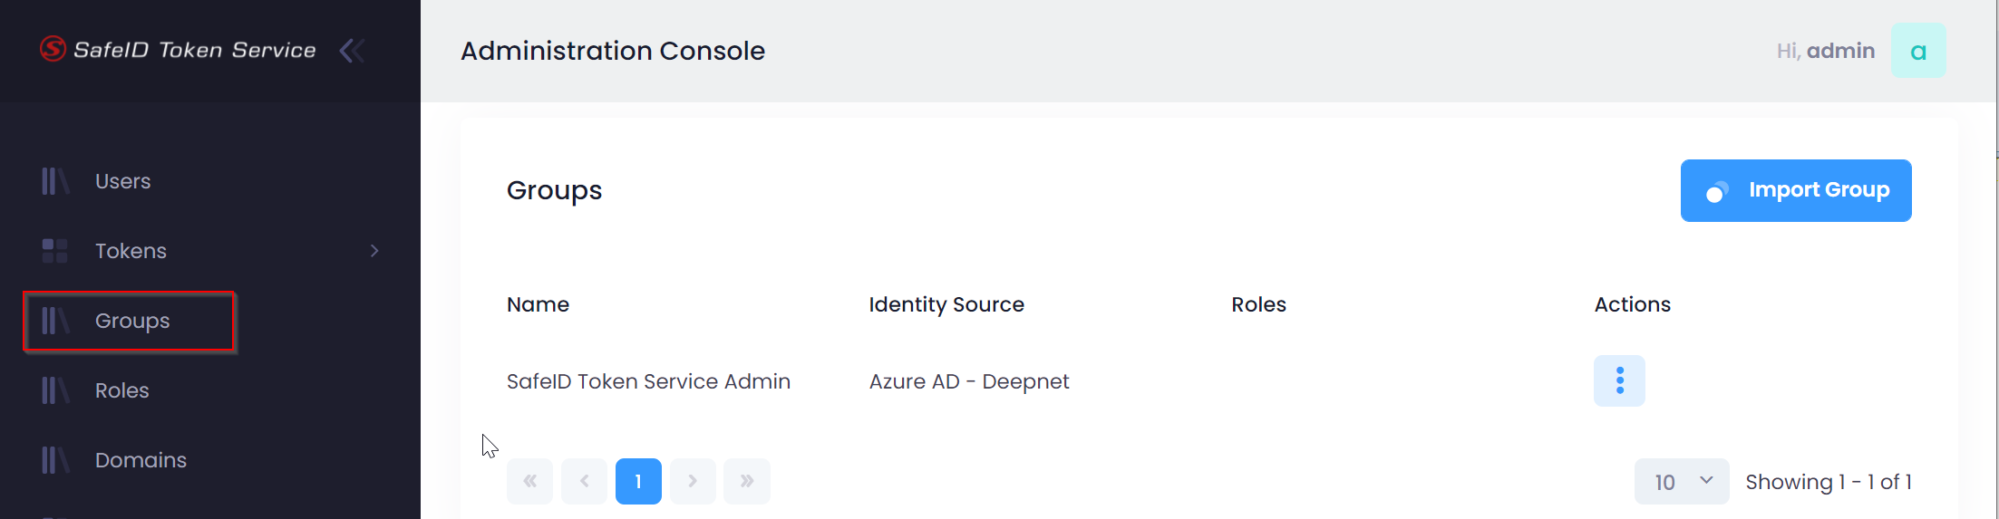Image resolution: width=1999 pixels, height=519 pixels.
Task: Open the Users menu item
Action: click(x=123, y=181)
